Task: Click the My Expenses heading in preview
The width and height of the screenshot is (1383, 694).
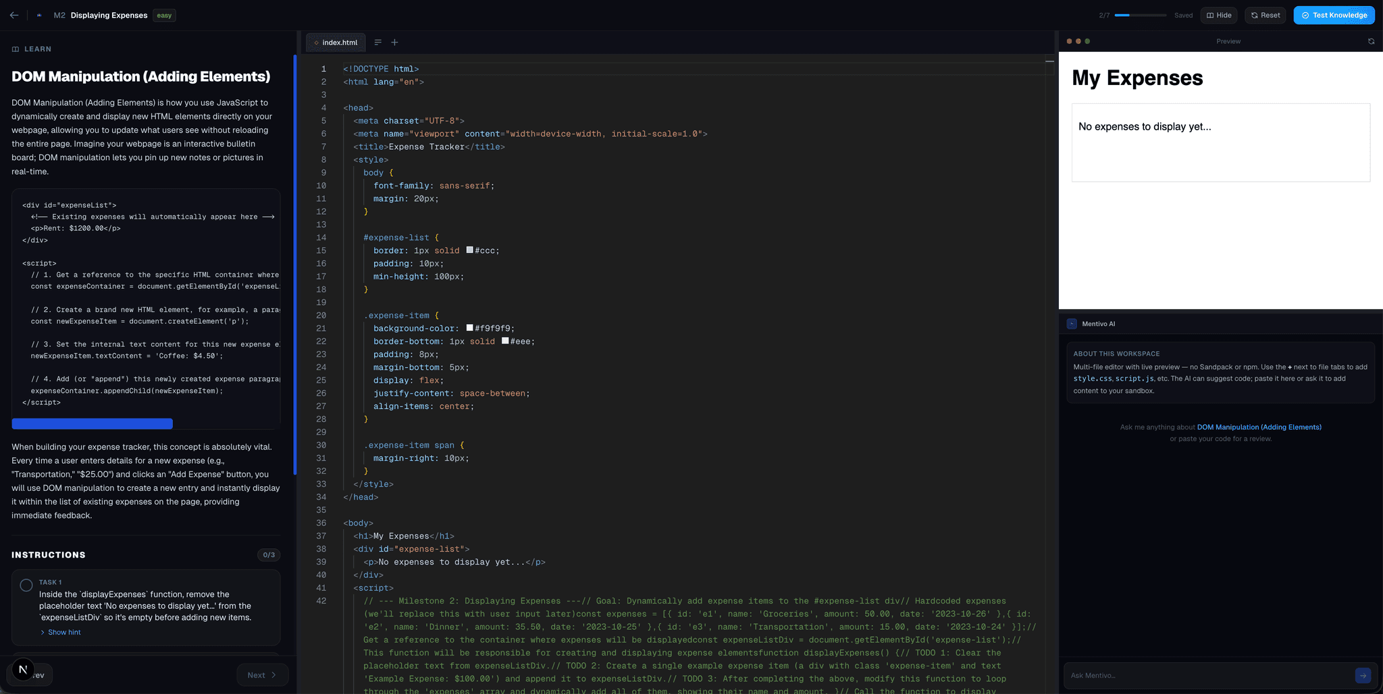Action: [1137, 78]
